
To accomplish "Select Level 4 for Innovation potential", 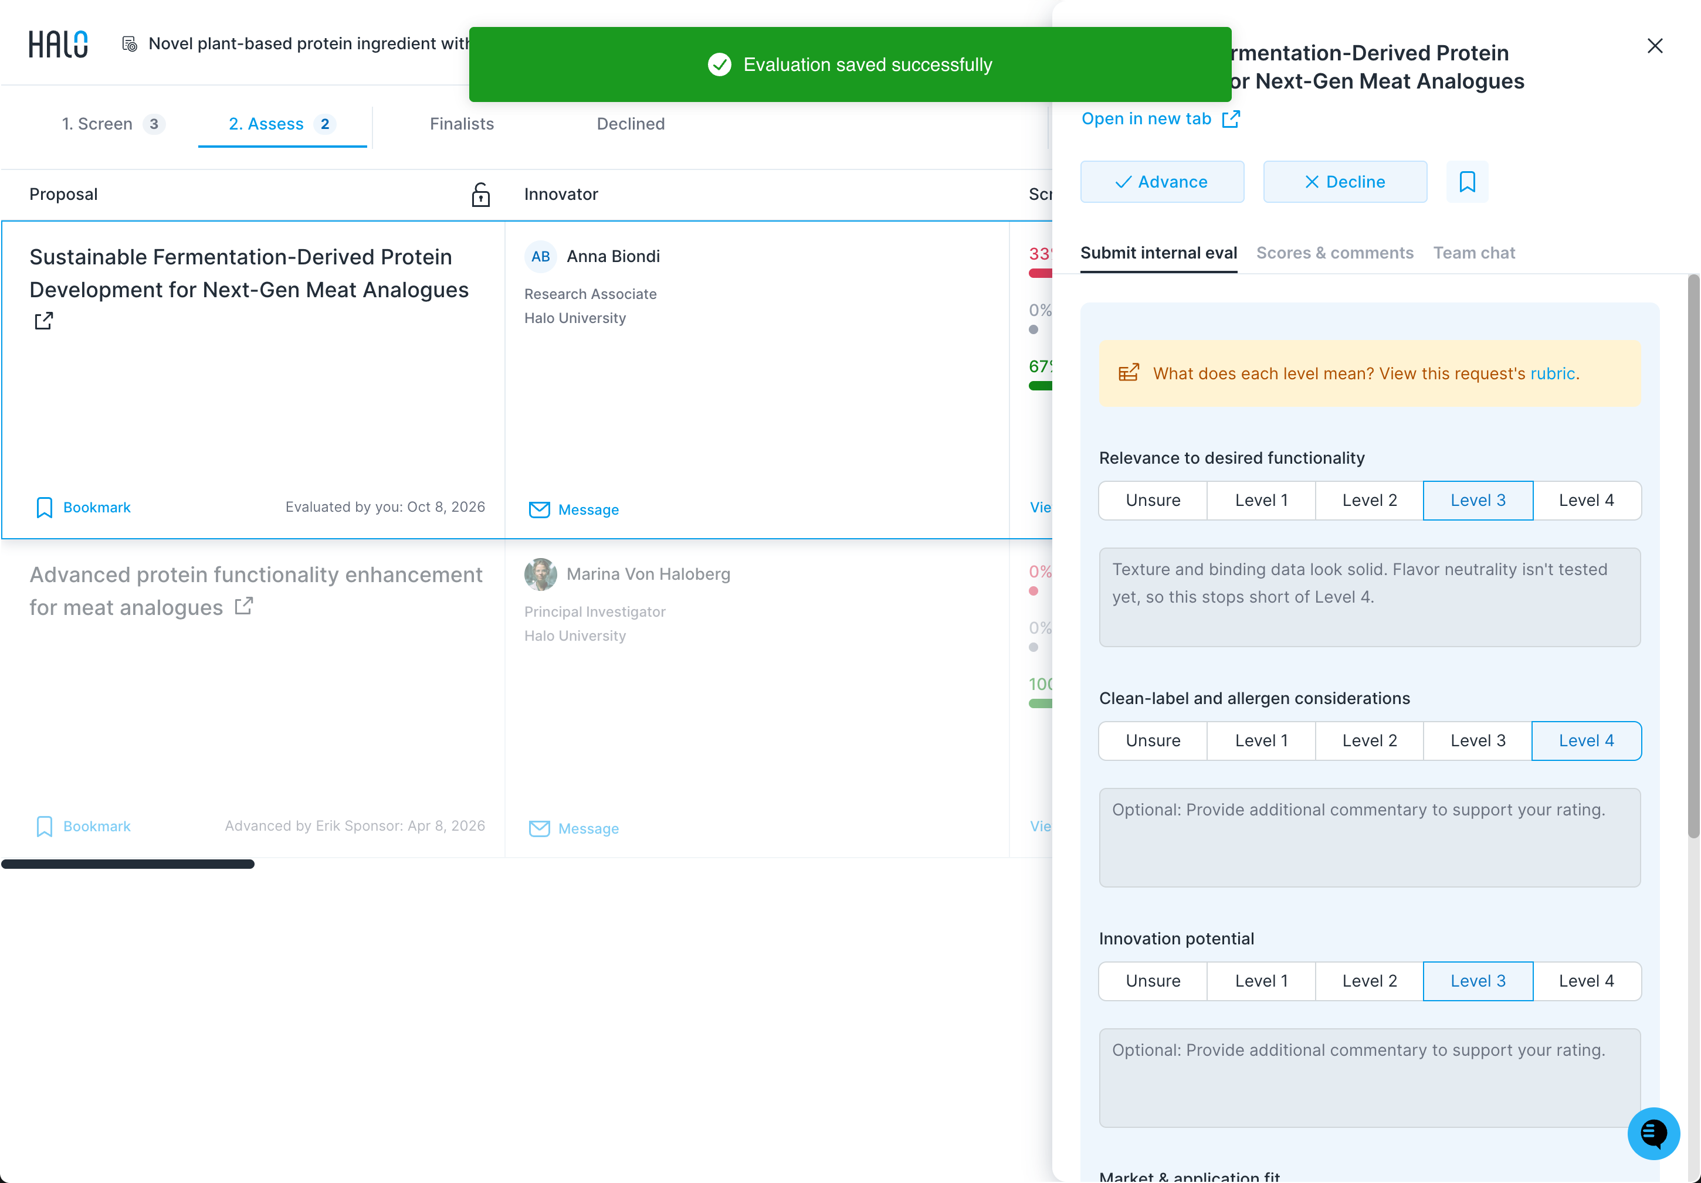I will pos(1586,982).
